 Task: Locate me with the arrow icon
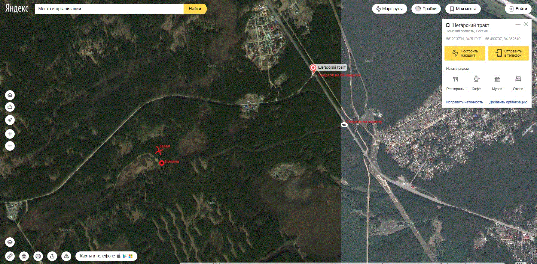(10, 120)
